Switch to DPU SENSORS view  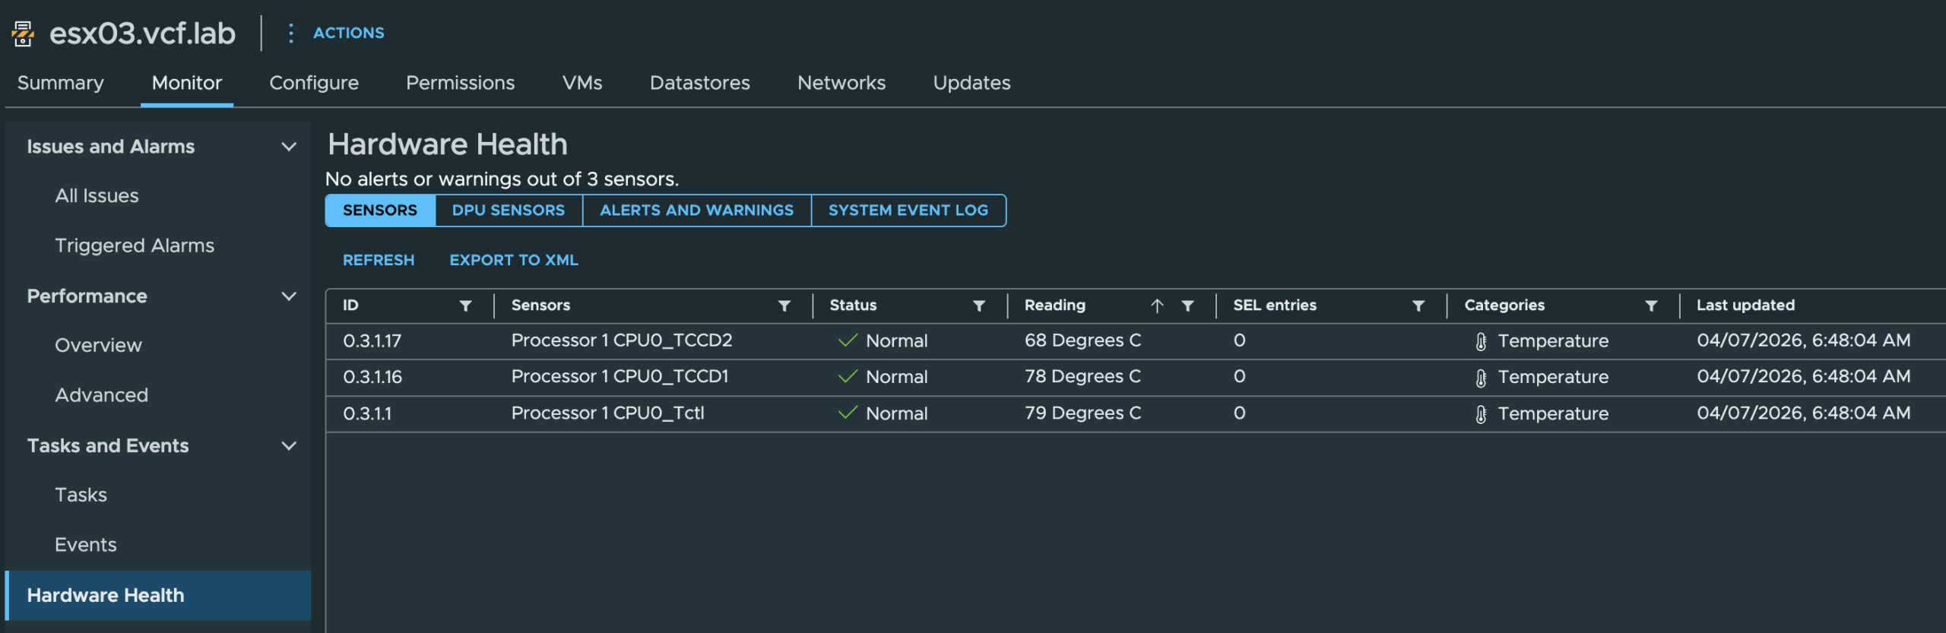tap(509, 210)
